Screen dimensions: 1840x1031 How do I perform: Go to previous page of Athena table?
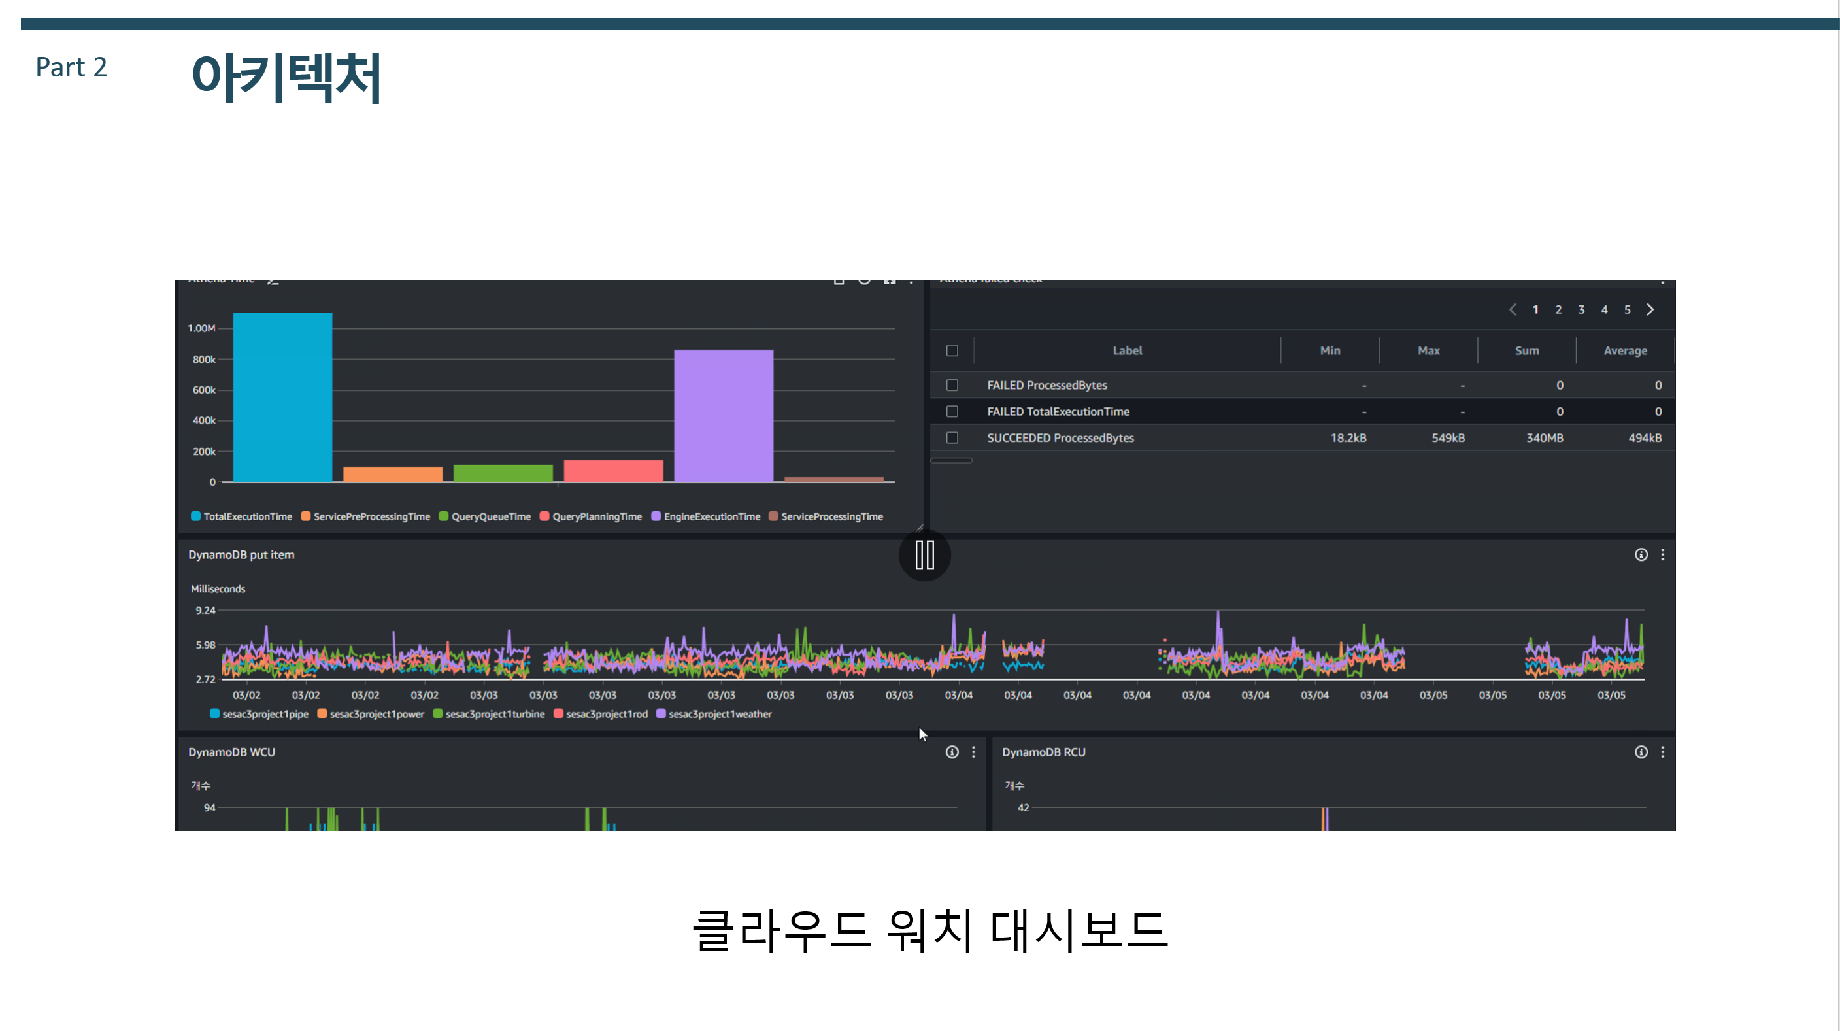[1512, 309]
